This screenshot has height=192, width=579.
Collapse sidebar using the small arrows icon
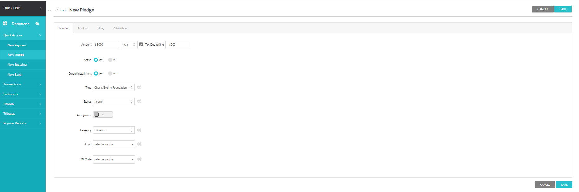click(49, 11)
